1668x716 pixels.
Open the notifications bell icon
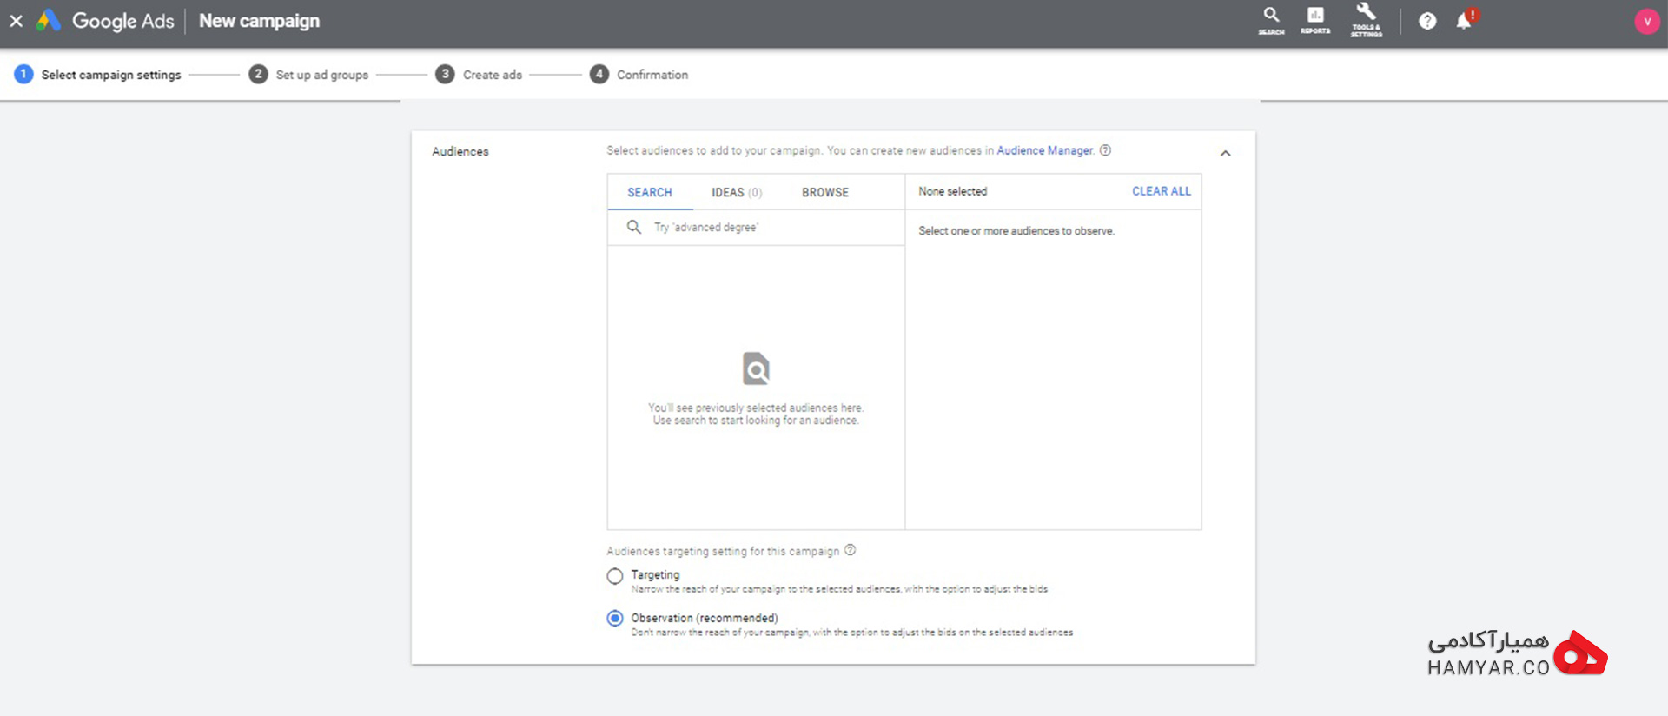coord(1466,20)
